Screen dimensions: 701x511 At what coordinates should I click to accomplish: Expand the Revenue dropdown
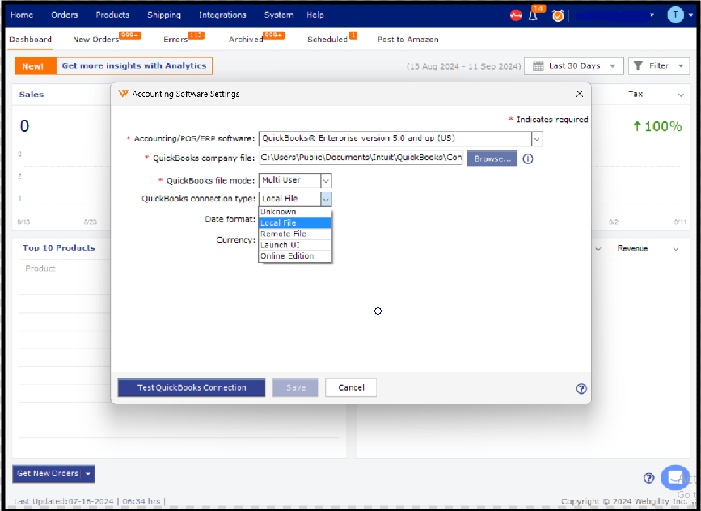point(675,249)
